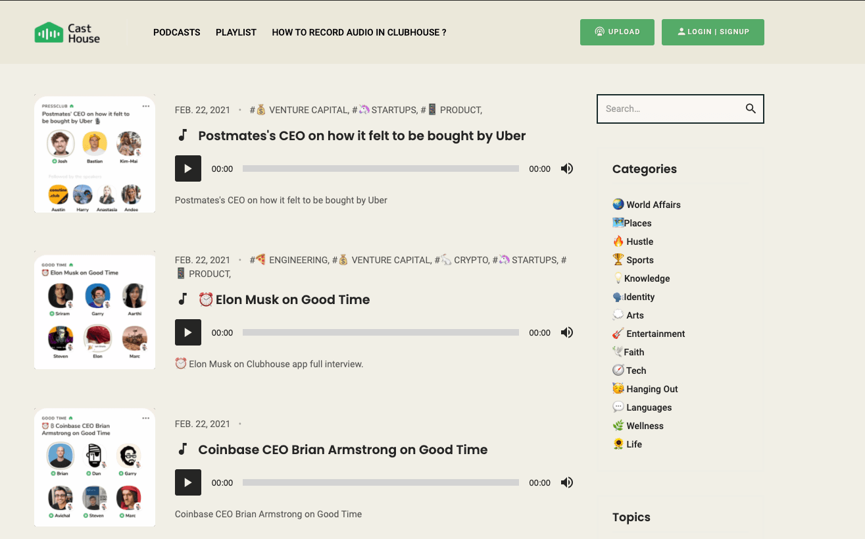This screenshot has width=865, height=539.
Task: Mute volume on Elon Musk episode player
Action: pos(566,332)
